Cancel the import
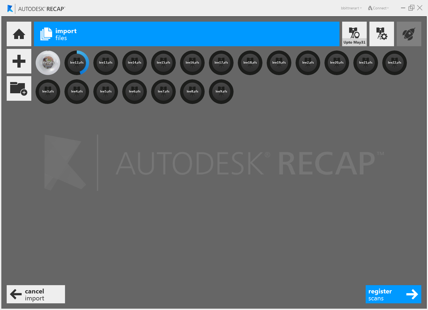 (x=36, y=294)
